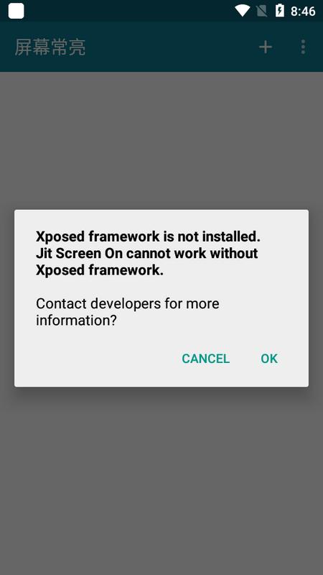
Task: Open the three-dot overflow menu
Action: (x=303, y=47)
